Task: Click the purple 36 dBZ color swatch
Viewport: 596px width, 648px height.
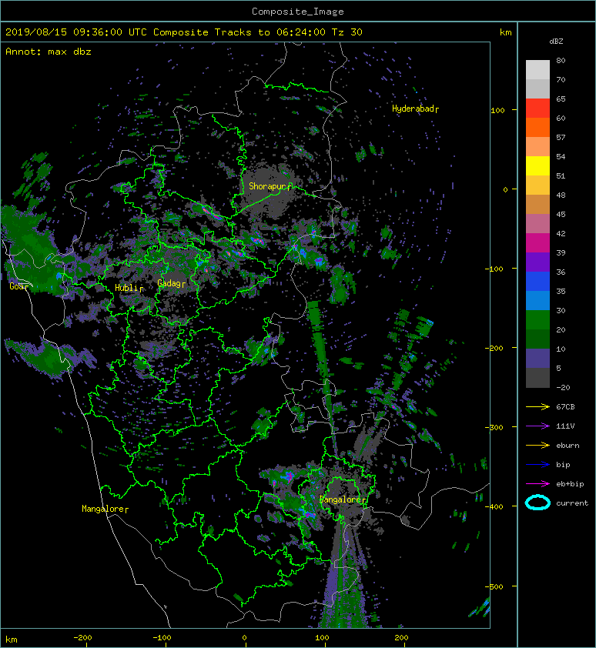Action: (537, 262)
